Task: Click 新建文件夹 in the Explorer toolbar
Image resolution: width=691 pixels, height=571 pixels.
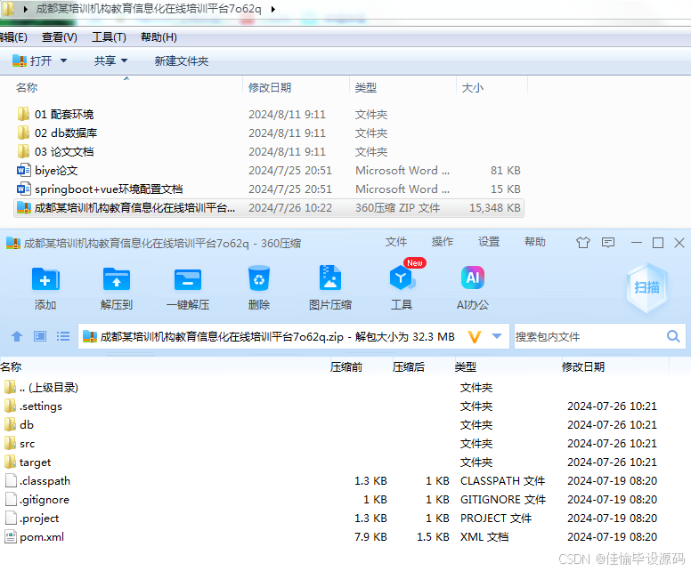Action: 181,60
